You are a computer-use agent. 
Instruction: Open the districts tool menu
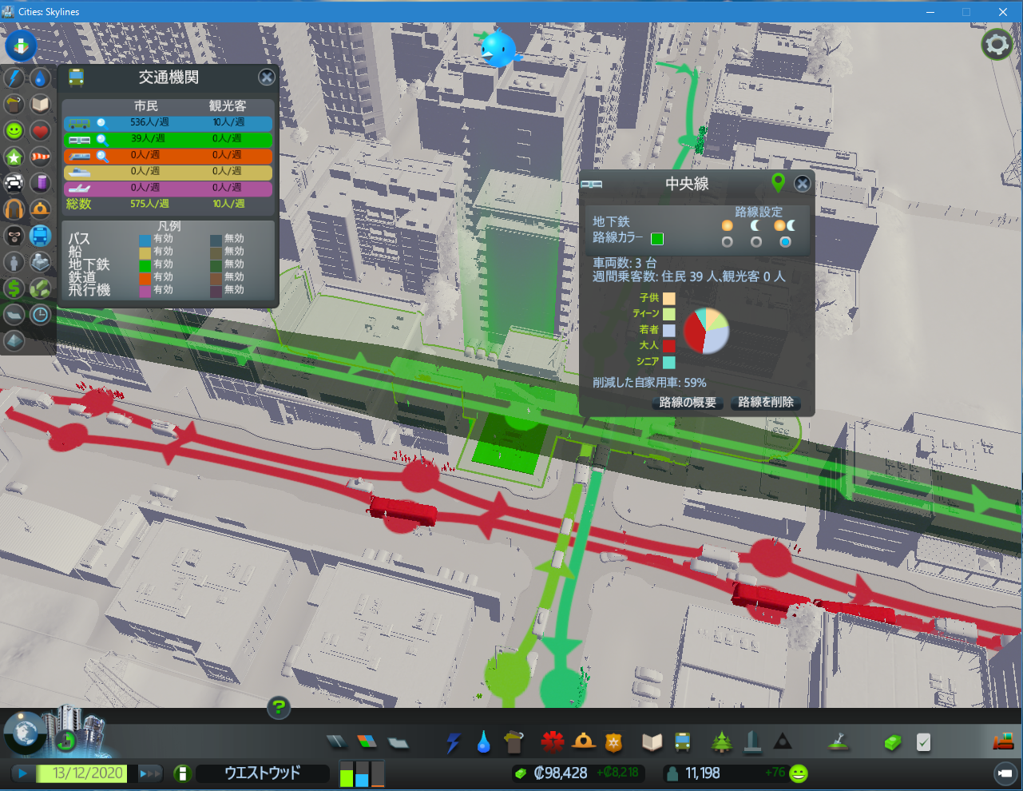pyautogui.click(x=398, y=742)
